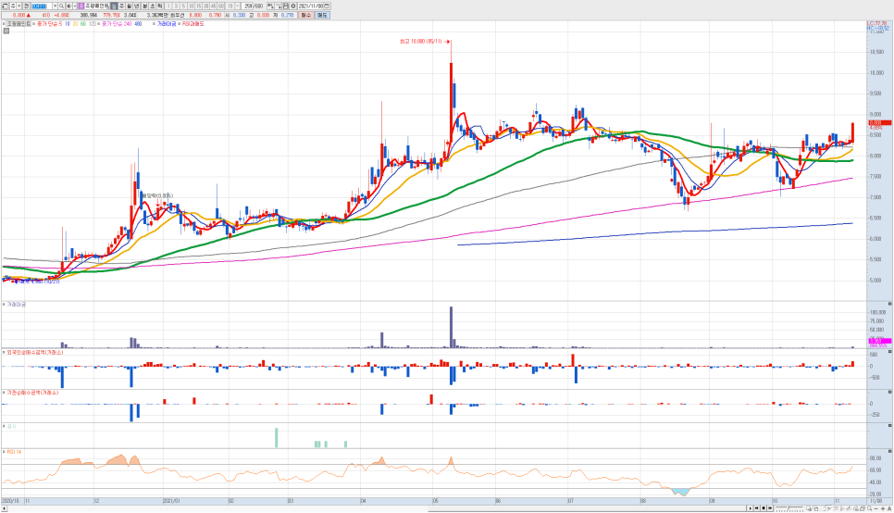Click the small box icon below legend
The image size is (894, 513).
pos(6,31)
